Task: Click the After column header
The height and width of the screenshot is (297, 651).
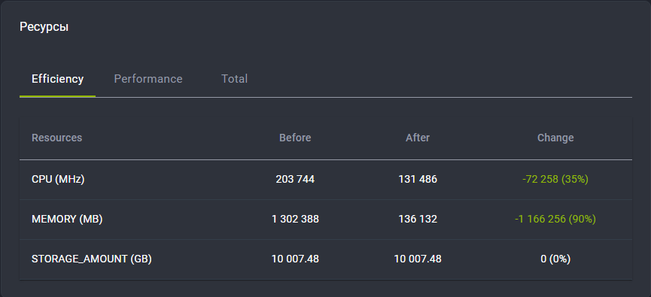Action: point(418,138)
